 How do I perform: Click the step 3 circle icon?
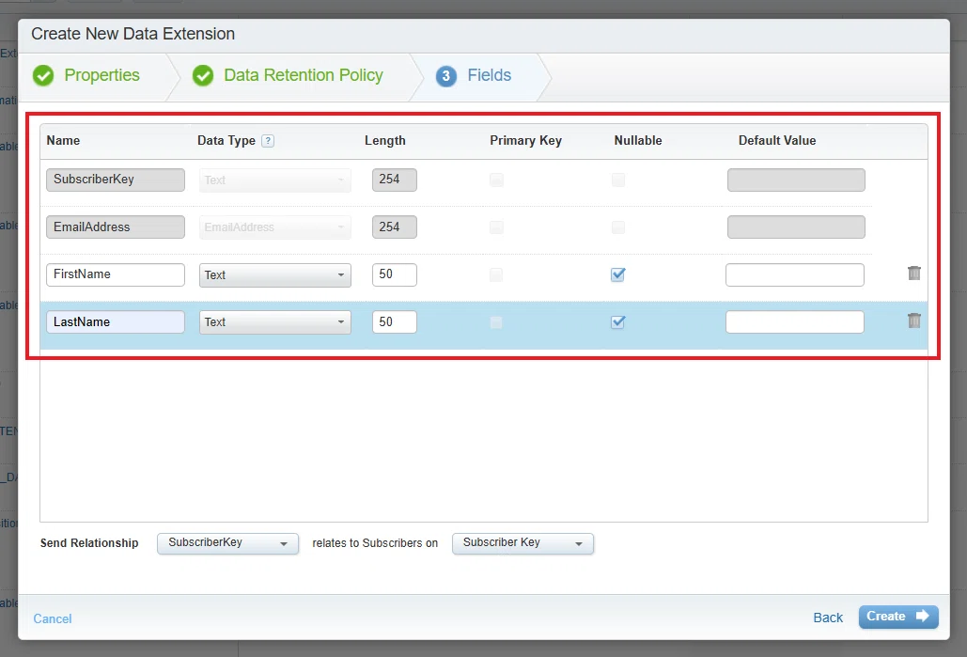[x=445, y=76]
